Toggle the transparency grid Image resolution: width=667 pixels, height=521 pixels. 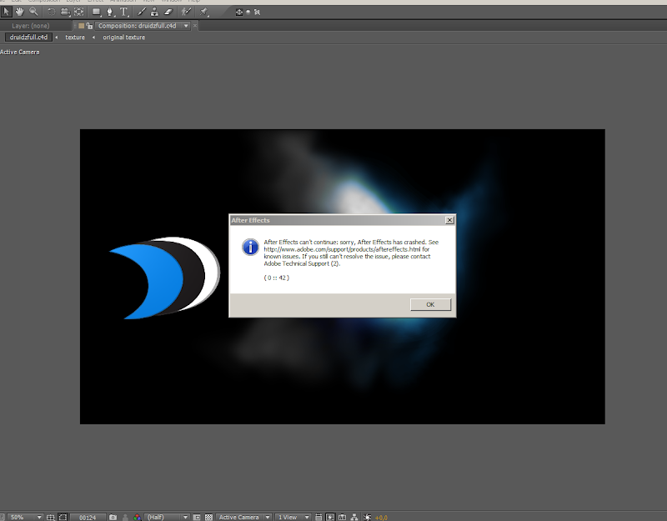point(208,517)
